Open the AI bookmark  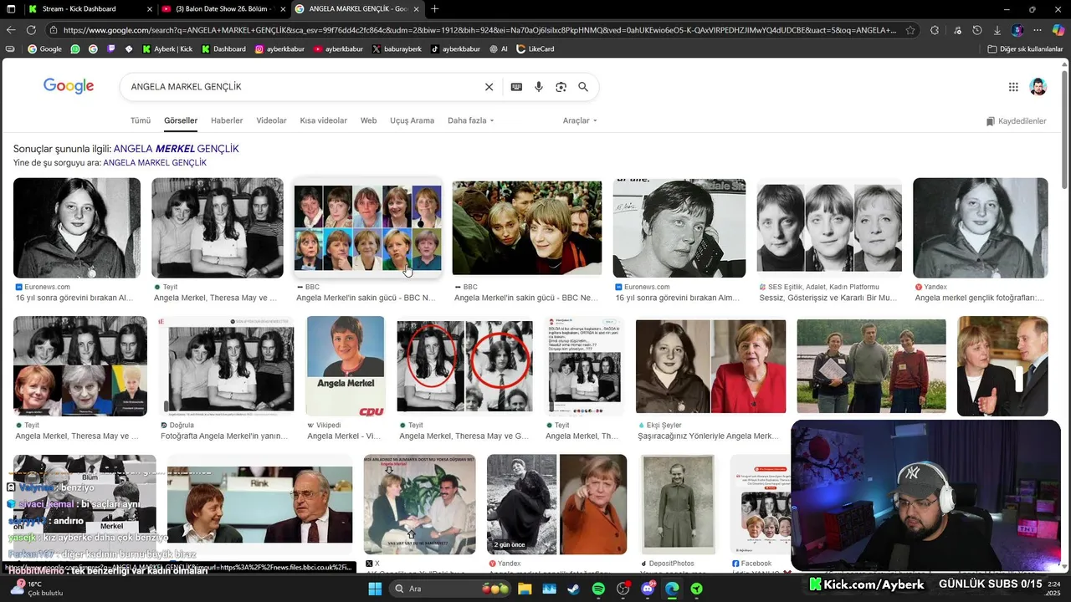[x=499, y=49]
